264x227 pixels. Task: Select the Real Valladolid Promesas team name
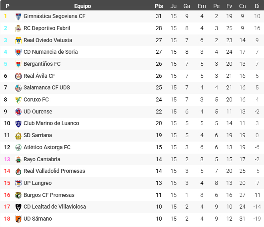(x=54, y=171)
